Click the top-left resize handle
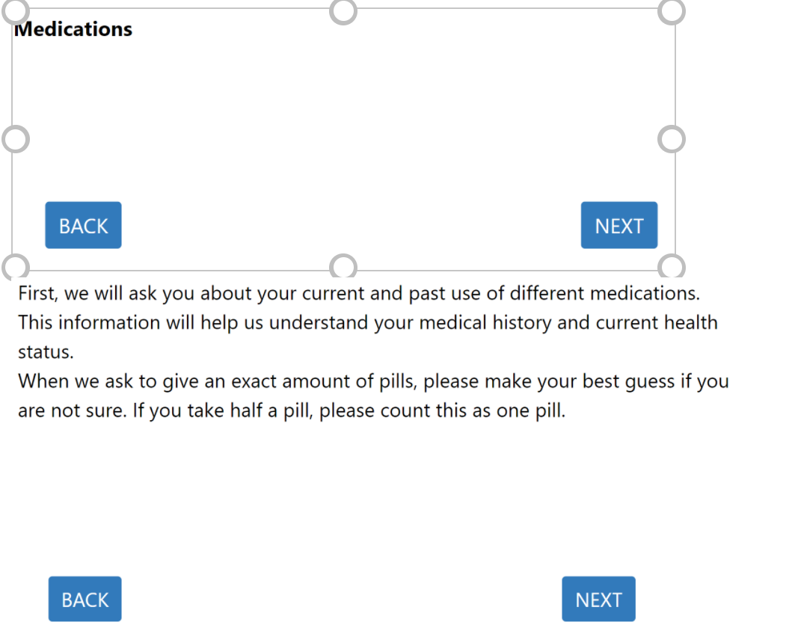 tap(15, 11)
